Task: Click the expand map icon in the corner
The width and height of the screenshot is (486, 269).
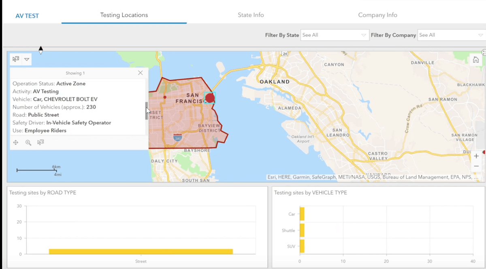Action: (x=484, y=53)
